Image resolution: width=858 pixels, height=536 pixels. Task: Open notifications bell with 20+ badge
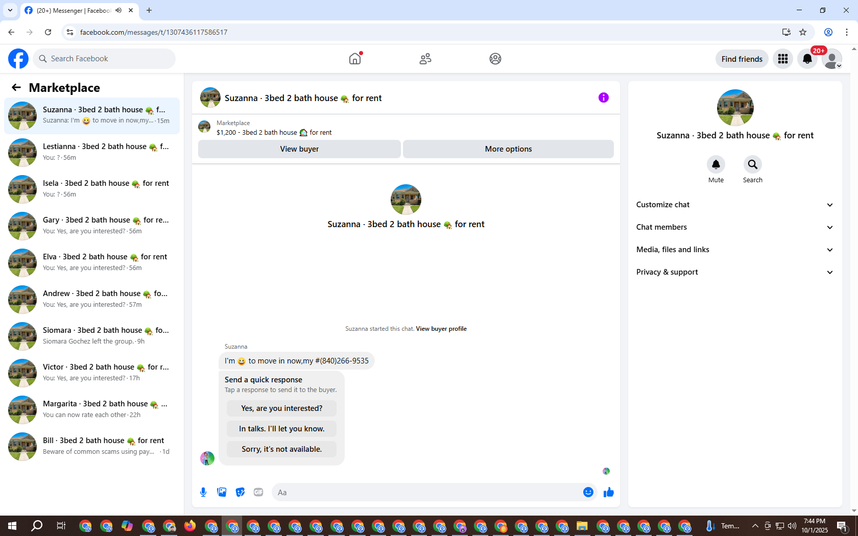(x=807, y=59)
